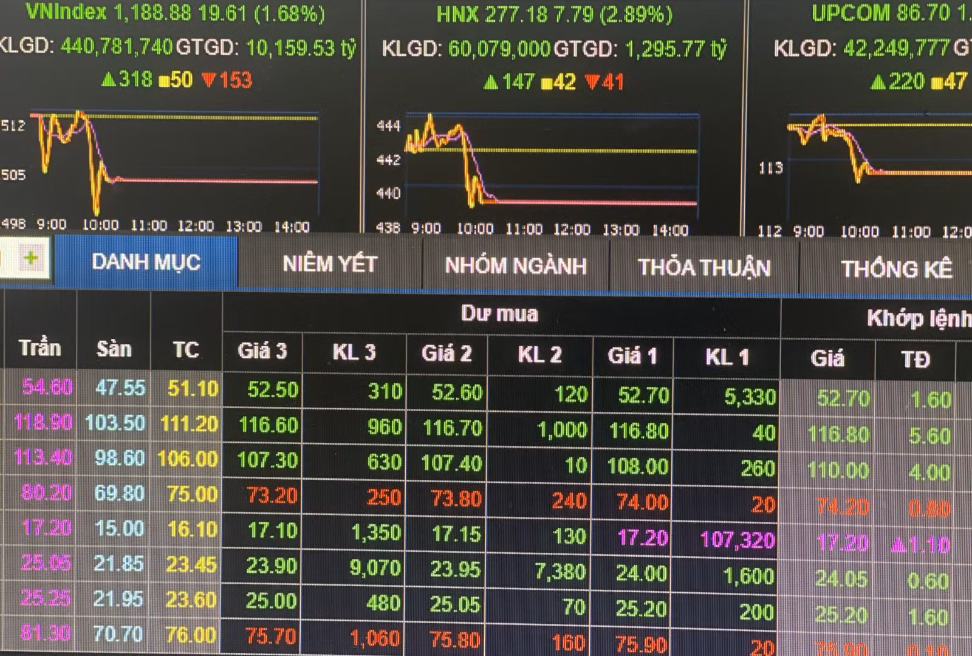The height and width of the screenshot is (656, 972).
Task: Click the KL 2 column header
Action: point(539,355)
